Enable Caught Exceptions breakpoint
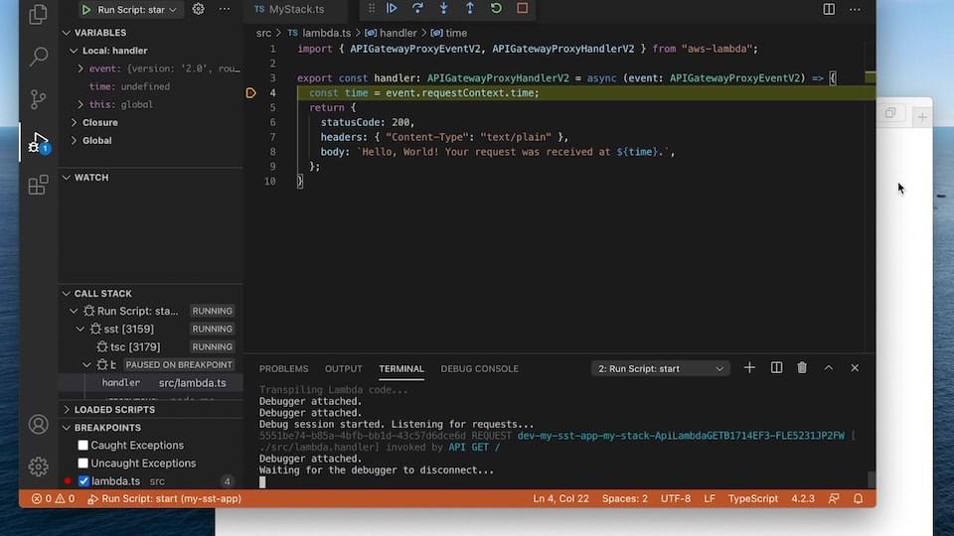The height and width of the screenshot is (536, 954). [83, 446]
